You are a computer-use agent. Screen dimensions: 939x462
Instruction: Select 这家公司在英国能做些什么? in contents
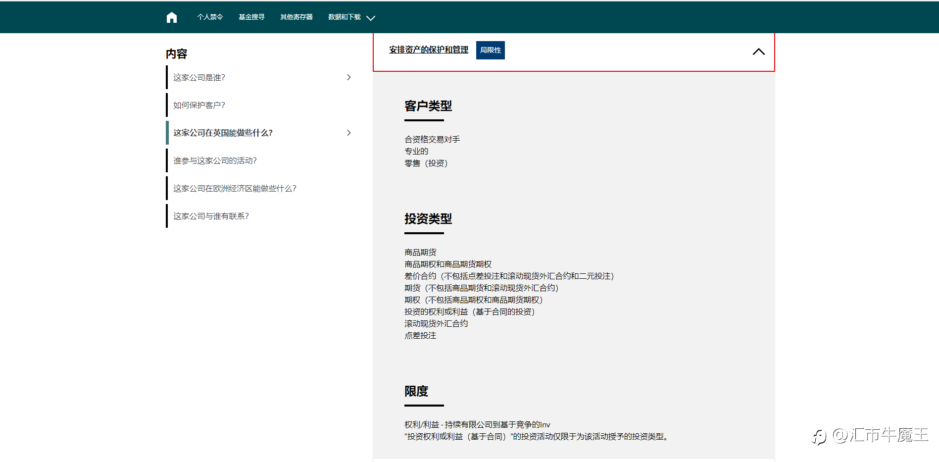223,133
